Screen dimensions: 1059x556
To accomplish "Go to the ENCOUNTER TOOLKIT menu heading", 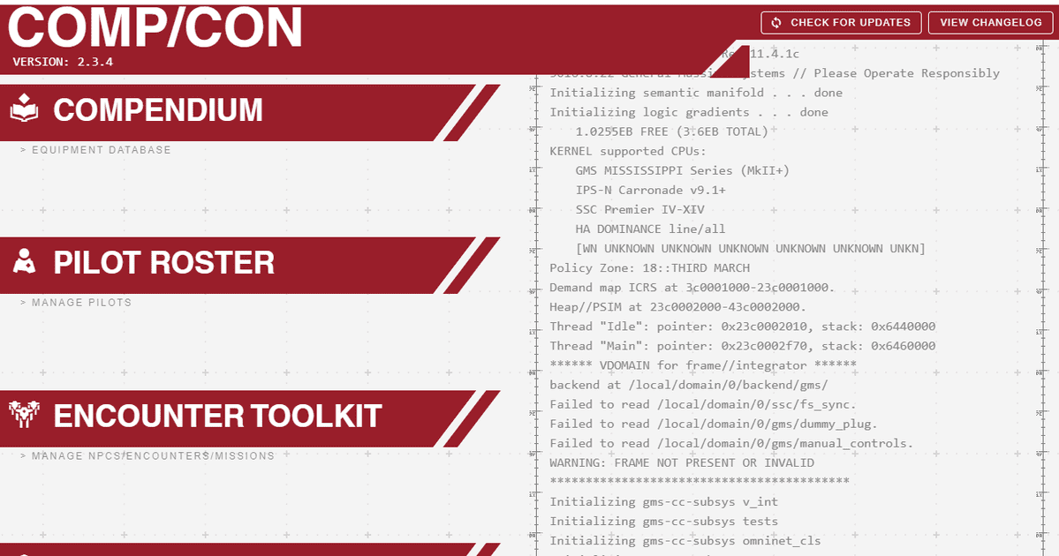I will [x=217, y=416].
